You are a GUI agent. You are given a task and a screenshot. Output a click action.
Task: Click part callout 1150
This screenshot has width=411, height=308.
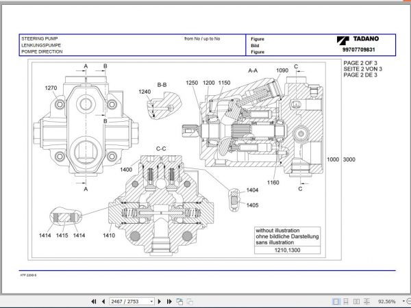[x=225, y=83]
